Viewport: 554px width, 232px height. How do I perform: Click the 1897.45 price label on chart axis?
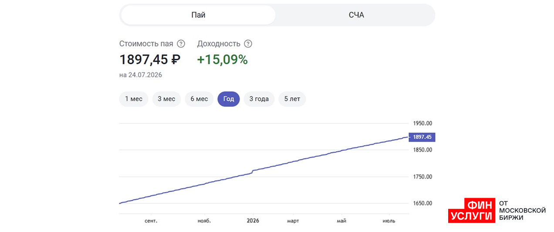tap(422, 137)
